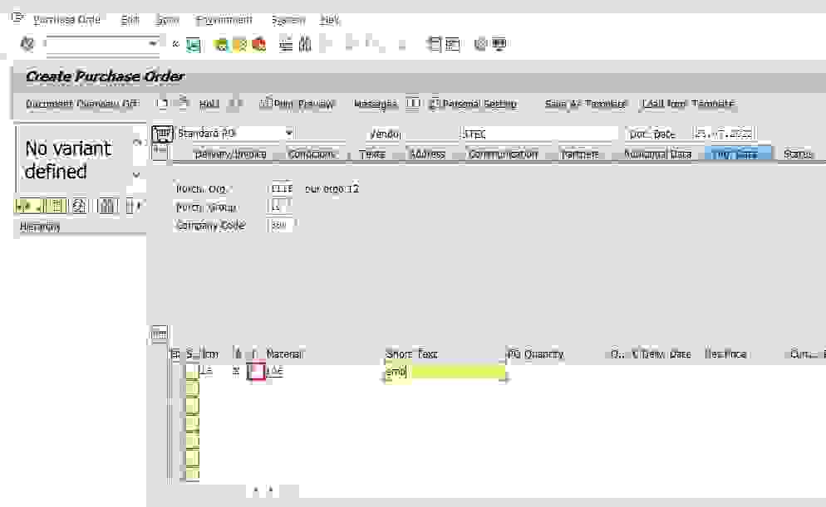Viewport: 826px width, 507px height.
Task: Open the Messages window
Action: click(374, 103)
